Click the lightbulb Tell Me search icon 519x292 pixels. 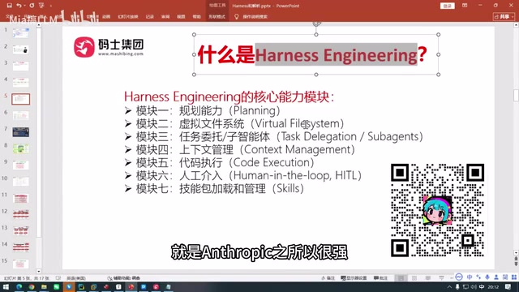tap(236, 16)
